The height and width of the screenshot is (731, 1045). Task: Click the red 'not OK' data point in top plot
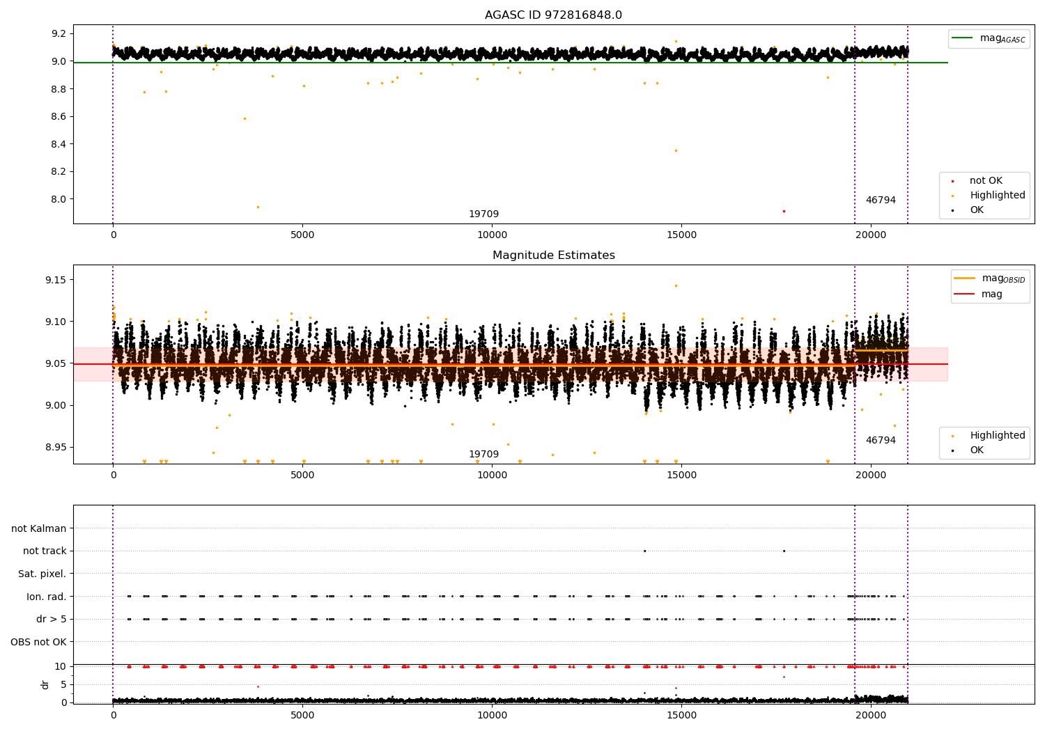pos(784,211)
